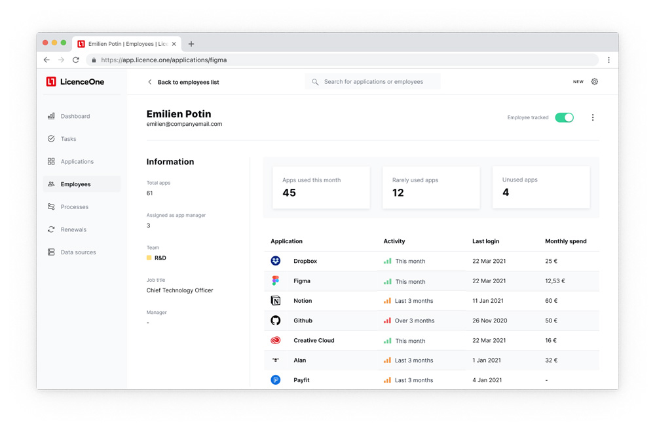655x430 pixels.
Task: Click the Renewals refresh icon
Action: point(51,229)
